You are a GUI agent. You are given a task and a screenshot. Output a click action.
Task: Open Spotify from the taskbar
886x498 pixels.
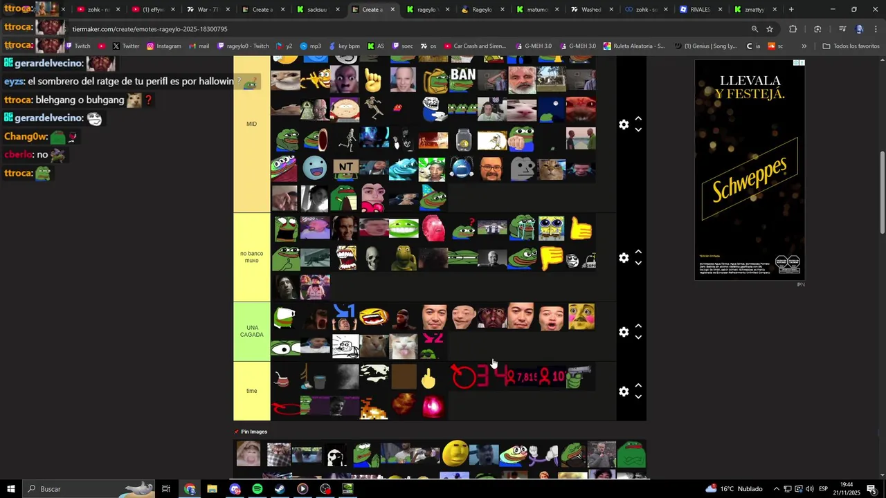(257, 489)
